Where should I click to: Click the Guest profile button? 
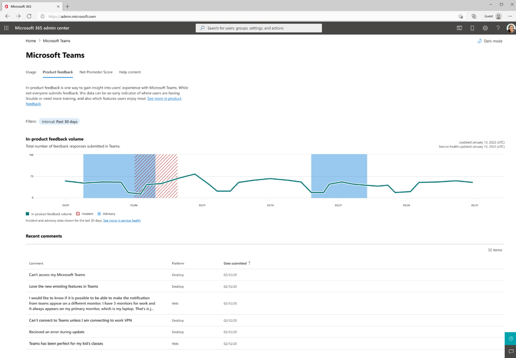click(493, 16)
